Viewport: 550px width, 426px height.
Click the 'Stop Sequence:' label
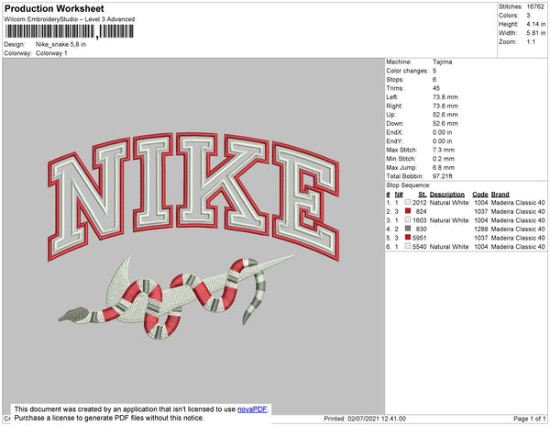click(408, 185)
